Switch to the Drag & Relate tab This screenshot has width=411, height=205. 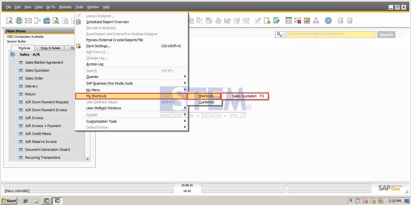50,48
